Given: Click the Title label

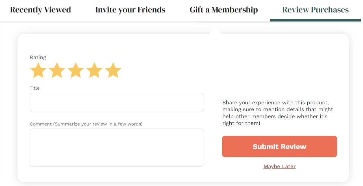Looking at the screenshot, I should coord(34,88).
